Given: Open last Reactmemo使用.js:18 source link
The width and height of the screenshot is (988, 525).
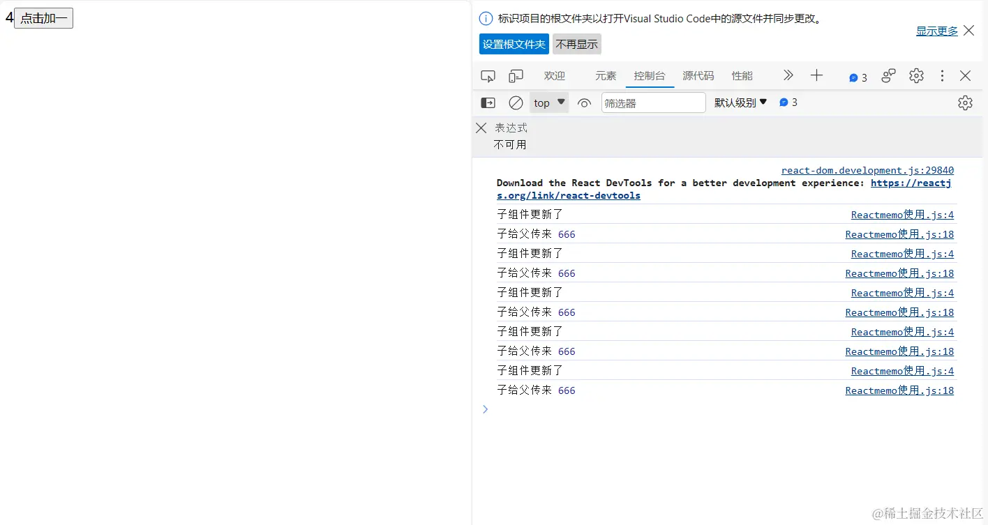Looking at the screenshot, I should click(899, 390).
